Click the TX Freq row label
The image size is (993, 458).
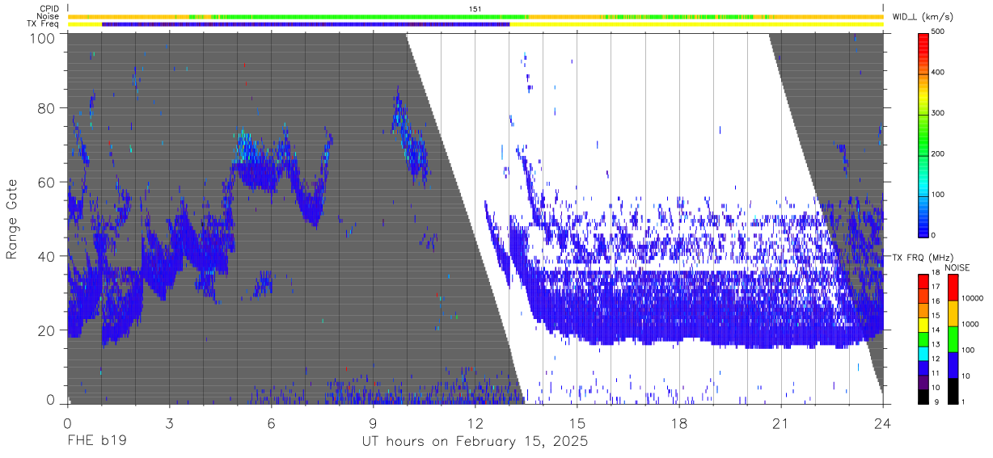43,24
